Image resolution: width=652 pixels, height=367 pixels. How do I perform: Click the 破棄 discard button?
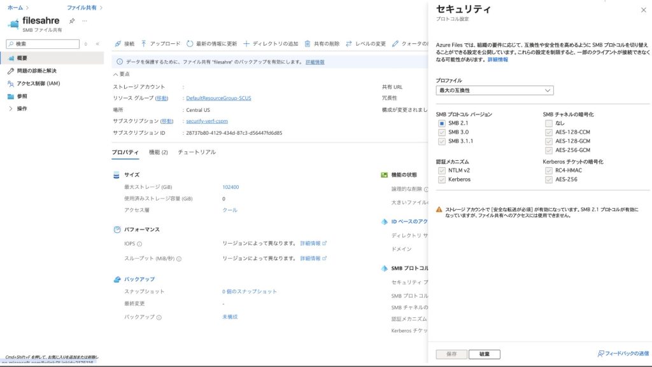[484, 354]
